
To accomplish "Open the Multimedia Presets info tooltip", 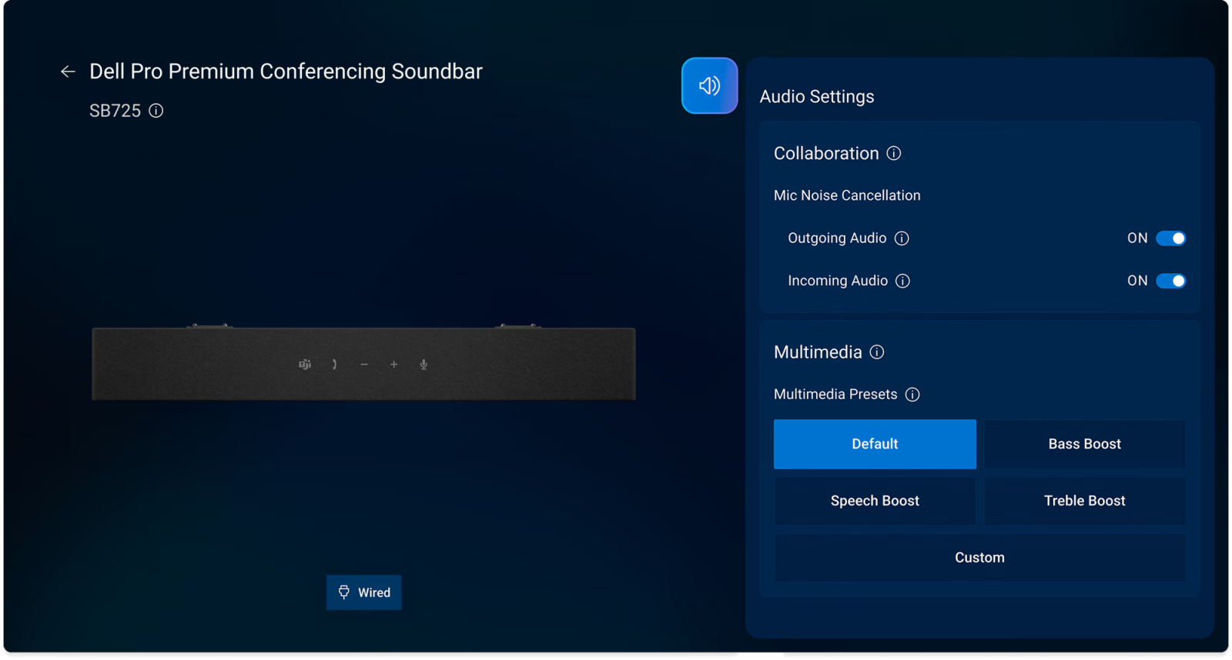I will click(x=912, y=395).
